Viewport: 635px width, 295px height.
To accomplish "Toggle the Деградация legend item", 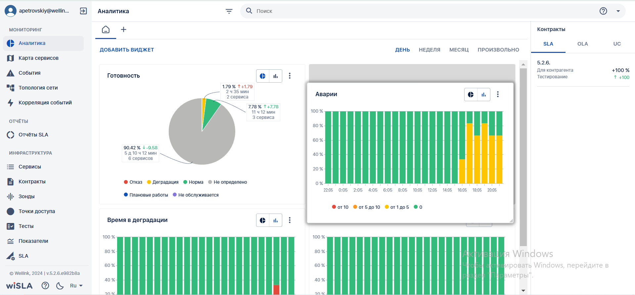I will (x=163, y=182).
